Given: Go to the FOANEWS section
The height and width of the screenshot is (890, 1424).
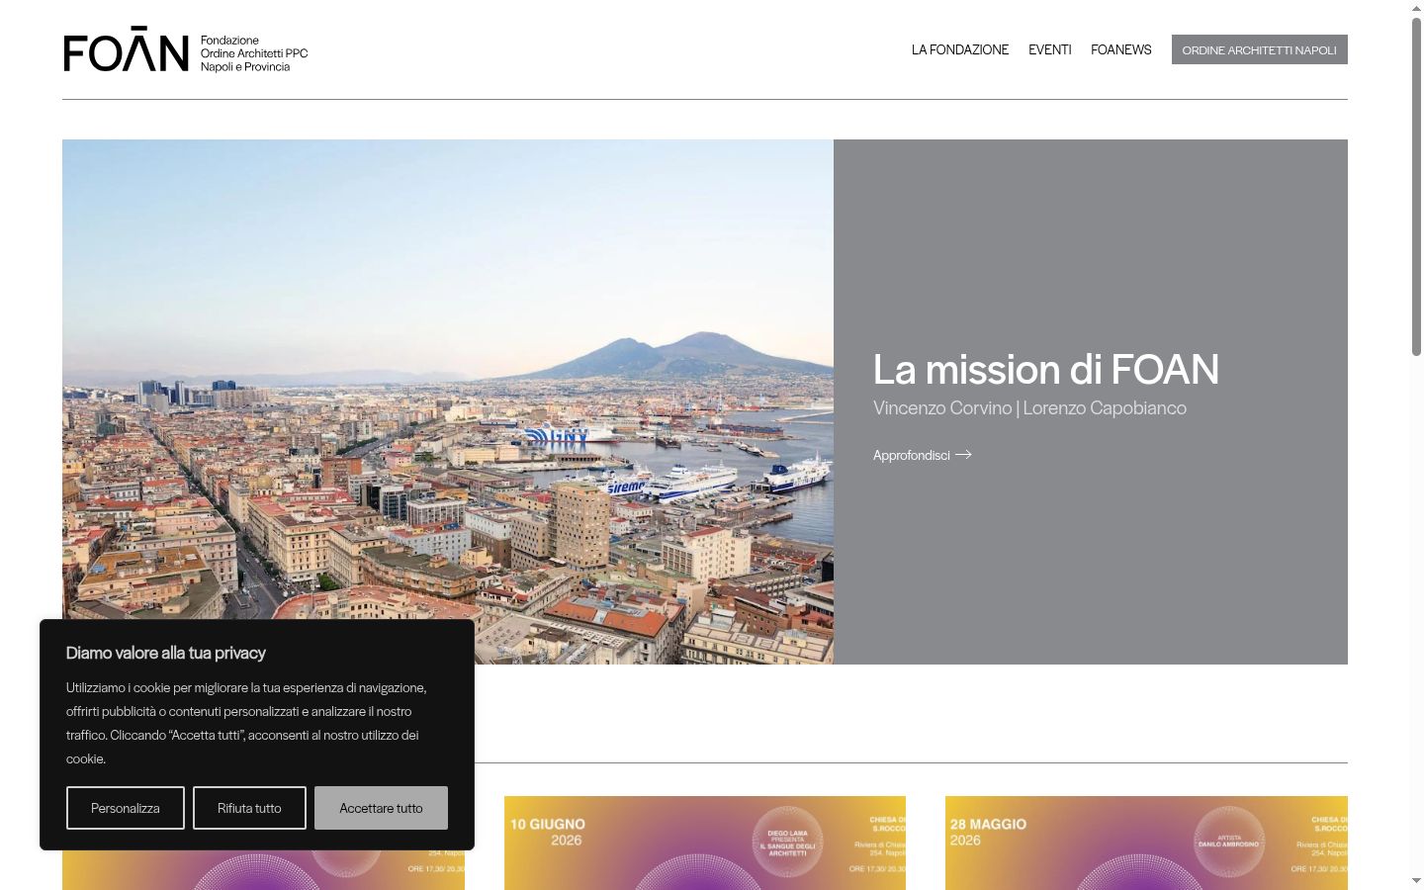Looking at the screenshot, I should tap(1121, 49).
